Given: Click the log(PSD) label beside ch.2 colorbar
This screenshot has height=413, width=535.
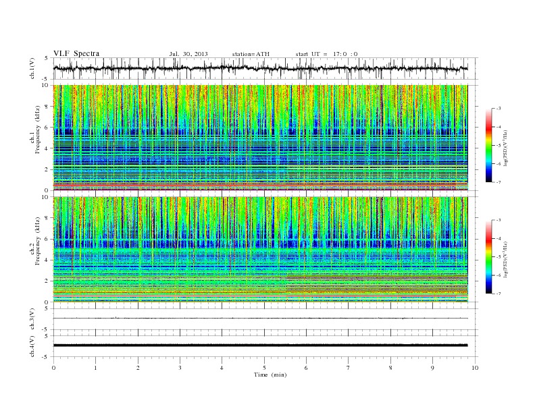Looking at the screenshot, I should click(x=506, y=259).
